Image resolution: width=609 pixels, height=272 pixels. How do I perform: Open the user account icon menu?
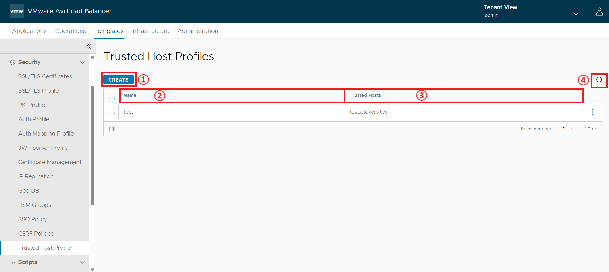click(599, 11)
